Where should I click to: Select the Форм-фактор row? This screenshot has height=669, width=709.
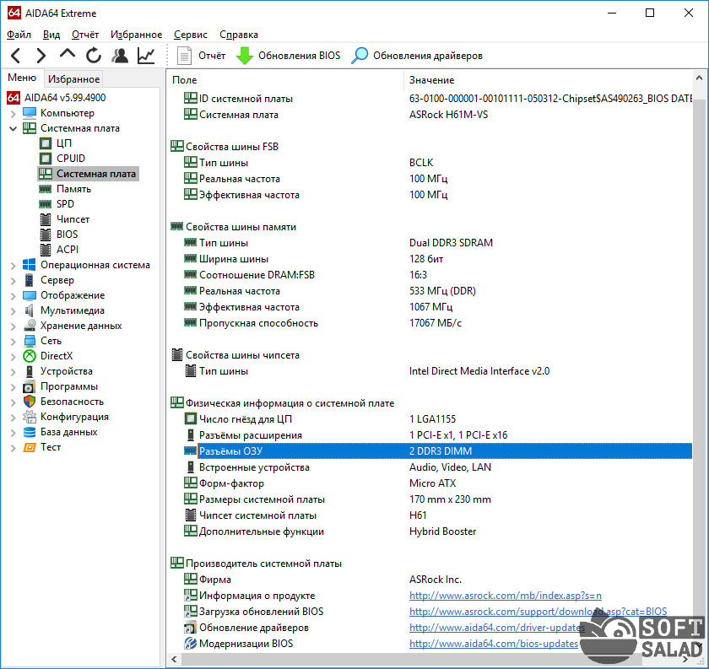231,483
